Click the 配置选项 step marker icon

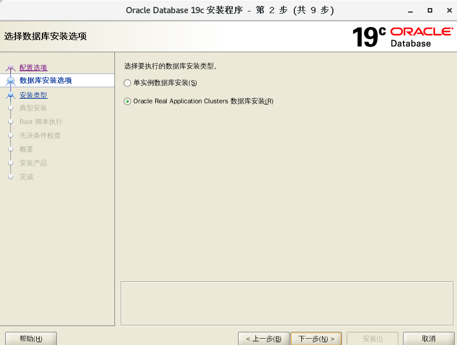pyautogui.click(x=11, y=68)
